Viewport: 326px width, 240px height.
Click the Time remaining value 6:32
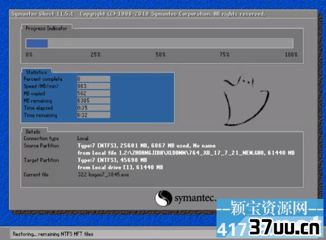(94, 115)
